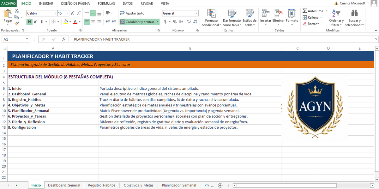Open the General number format dropdown
This screenshot has height=189, width=379.
196,13
